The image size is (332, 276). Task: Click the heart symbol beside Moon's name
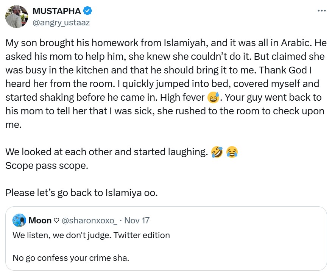[56, 220]
